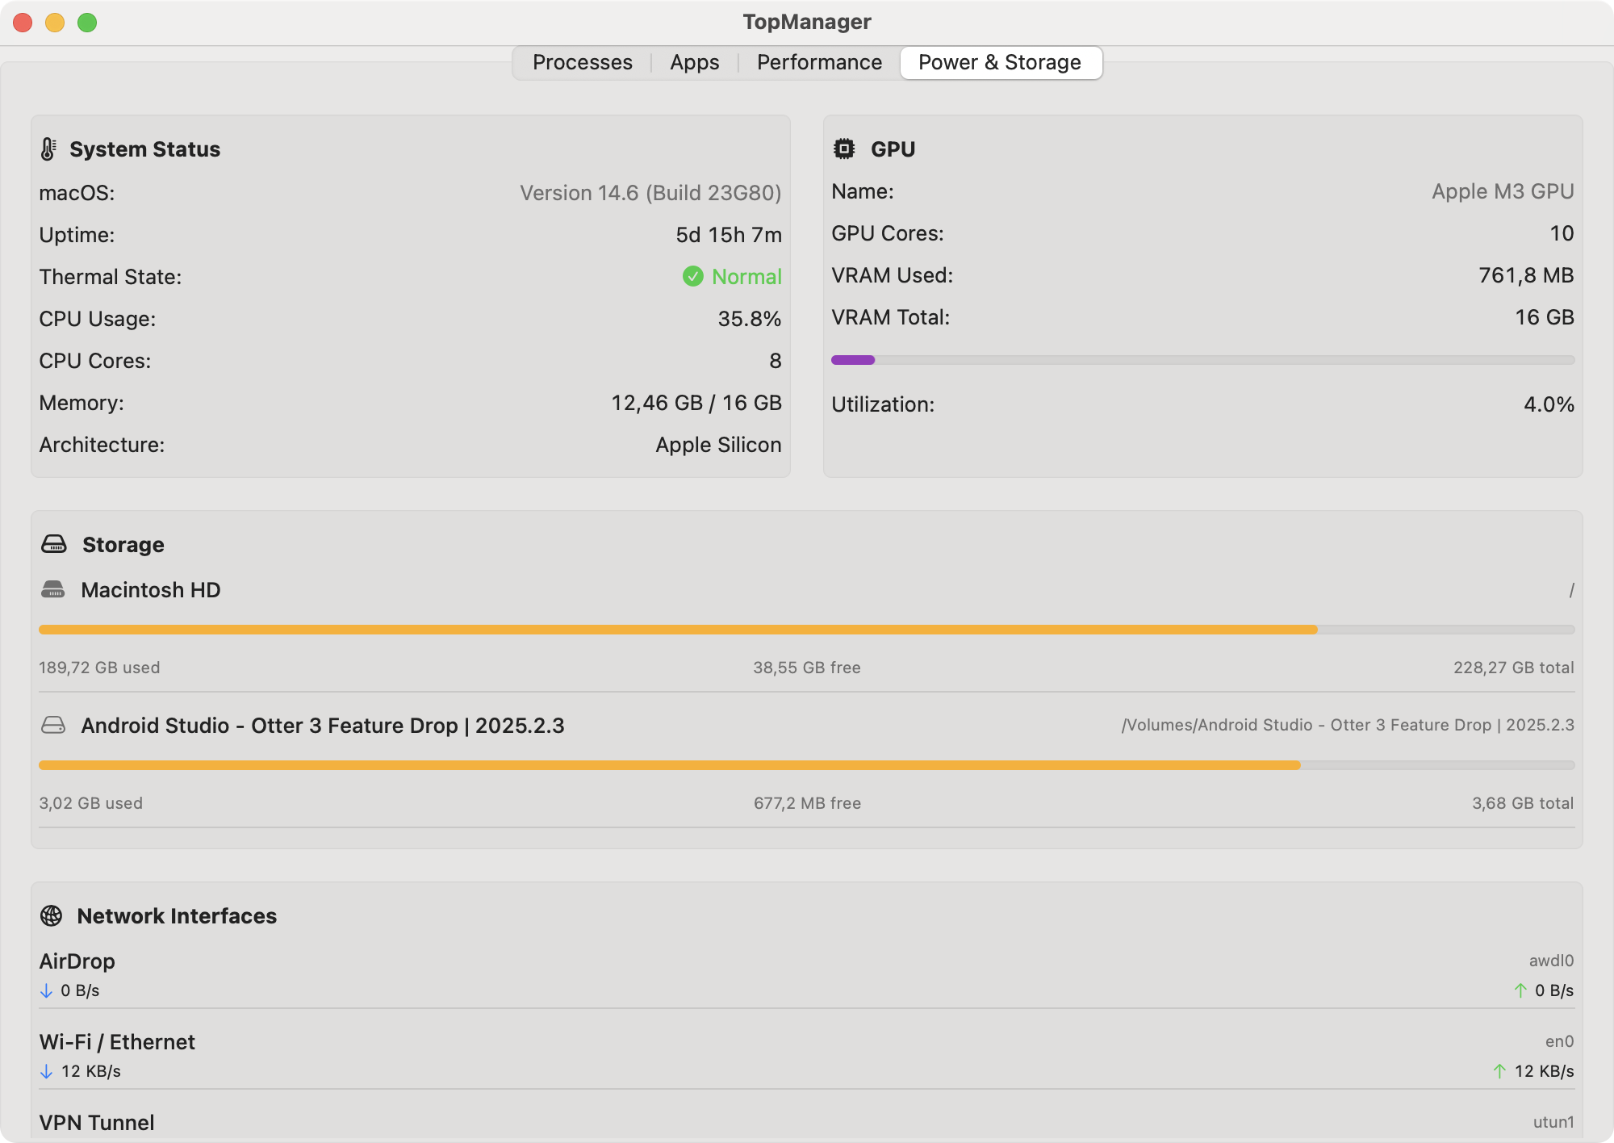The image size is (1614, 1143).
Task: Select the Power & Storage tab
Action: [x=999, y=63]
